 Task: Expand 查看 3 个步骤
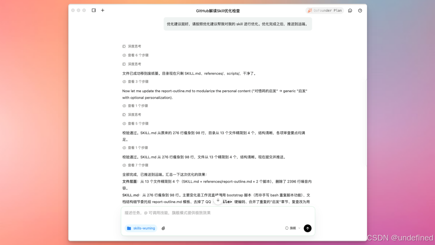click(x=135, y=81)
